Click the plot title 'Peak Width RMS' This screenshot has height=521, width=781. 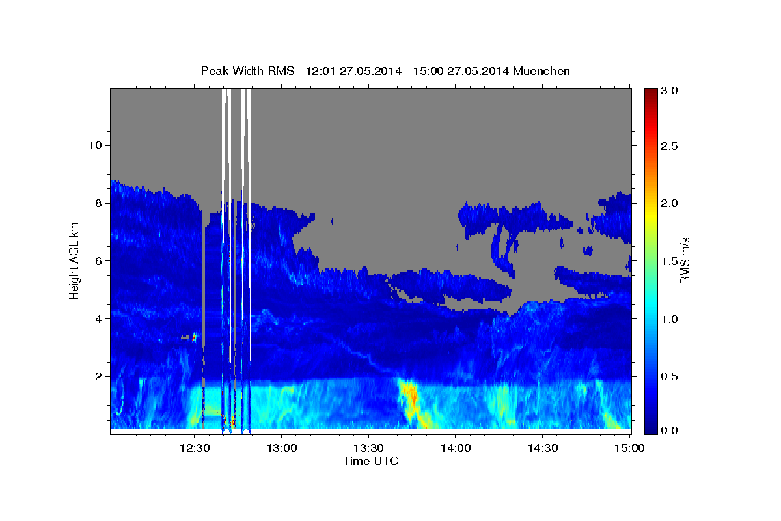[x=248, y=71]
